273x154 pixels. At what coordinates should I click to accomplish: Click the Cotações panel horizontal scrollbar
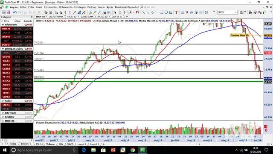point(17,140)
